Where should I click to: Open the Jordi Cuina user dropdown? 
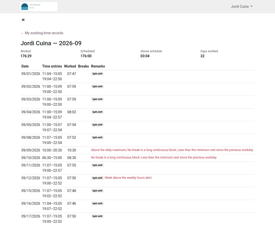pyautogui.click(x=242, y=6)
